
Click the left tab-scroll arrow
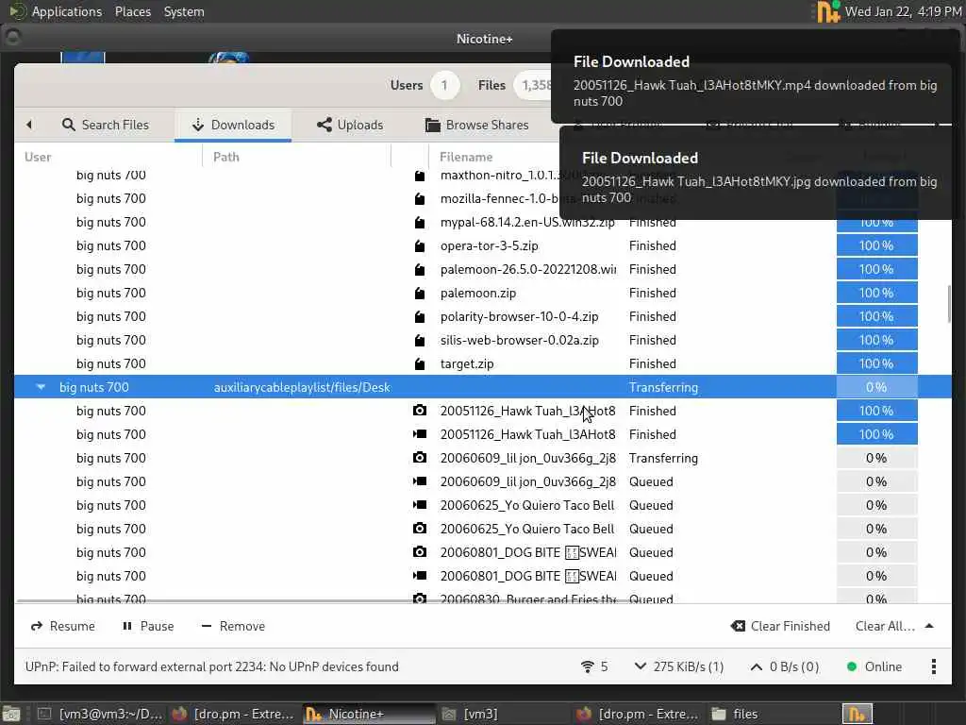tap(29, 125)
